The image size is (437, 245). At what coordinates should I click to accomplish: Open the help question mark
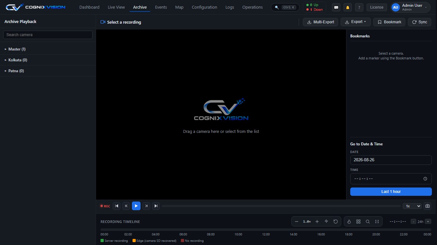(x=359, y=7)
